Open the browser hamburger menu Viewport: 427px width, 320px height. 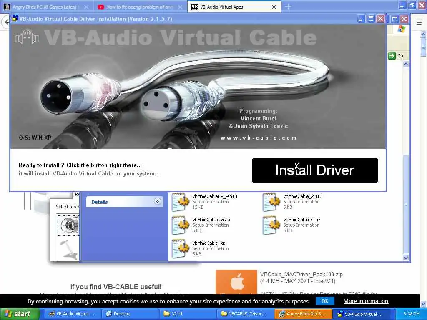click(x=419, y=22)
